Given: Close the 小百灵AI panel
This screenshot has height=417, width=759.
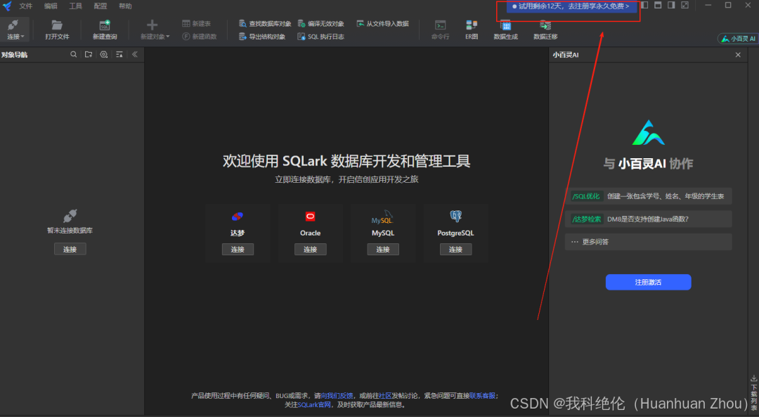Looking at the screenshot, I should pyautogui.click(x=738, y=55).
